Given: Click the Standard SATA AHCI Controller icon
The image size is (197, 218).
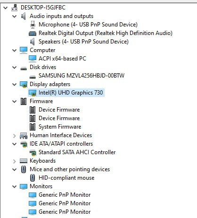Looking at the screenshot, I should click(33, 153).
